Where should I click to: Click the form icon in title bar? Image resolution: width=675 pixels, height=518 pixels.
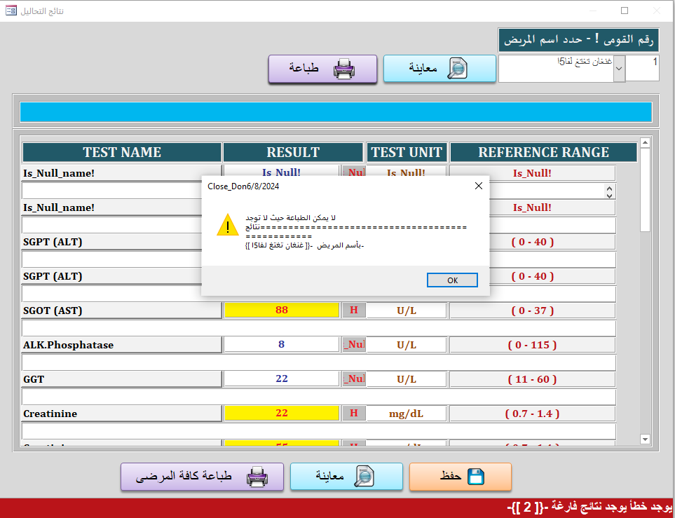pos(11,11)
